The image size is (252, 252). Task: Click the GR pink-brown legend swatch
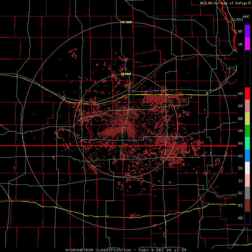point(247,106)
